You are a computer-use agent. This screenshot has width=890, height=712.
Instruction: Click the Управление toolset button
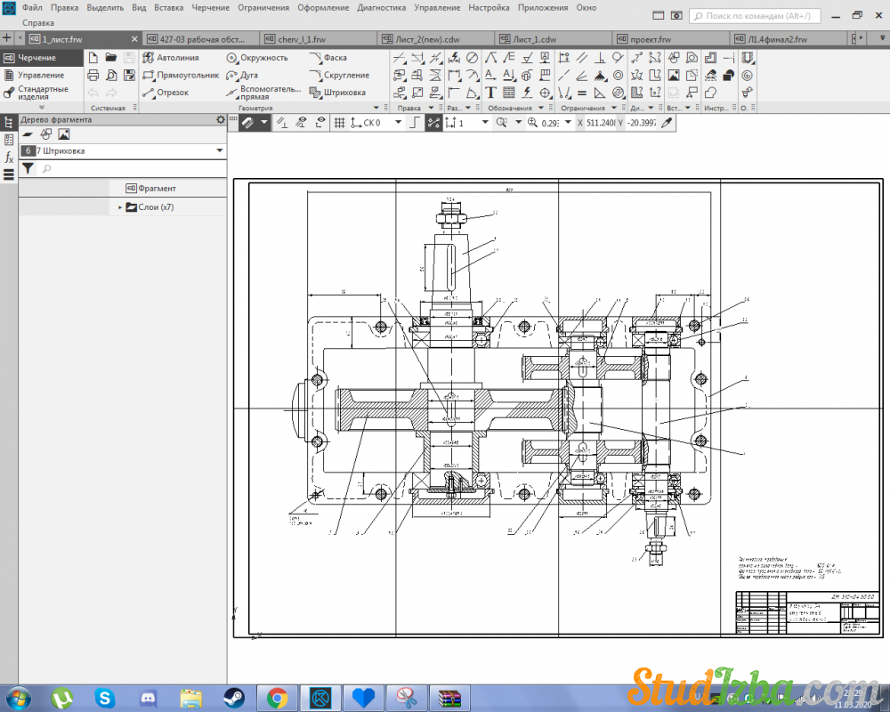tap(41, 76)
